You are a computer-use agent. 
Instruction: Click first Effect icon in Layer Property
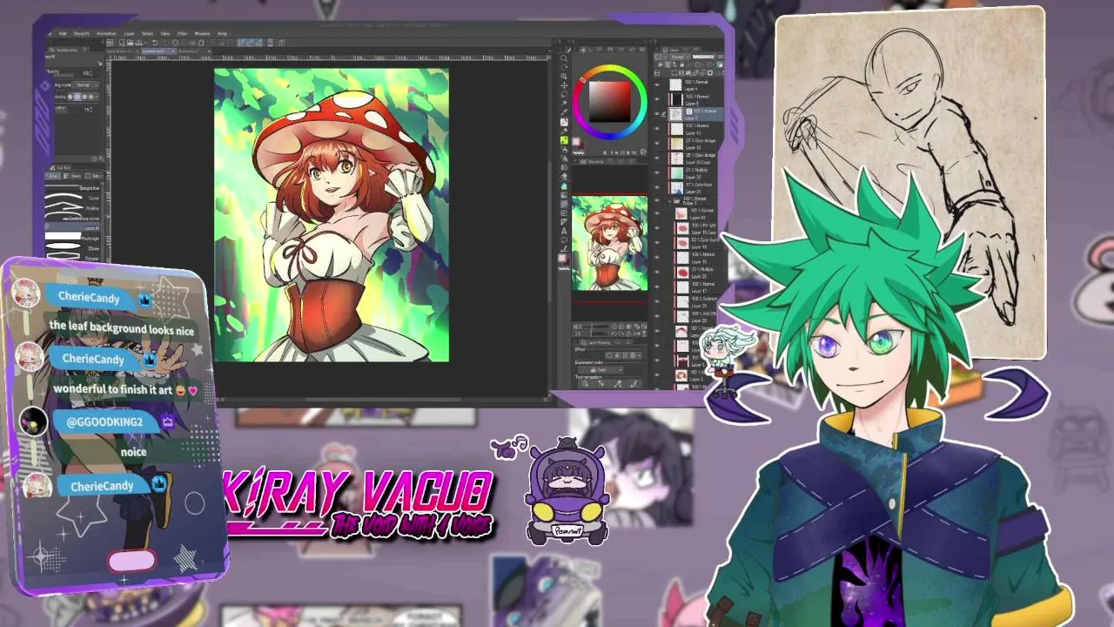(609, 355)
